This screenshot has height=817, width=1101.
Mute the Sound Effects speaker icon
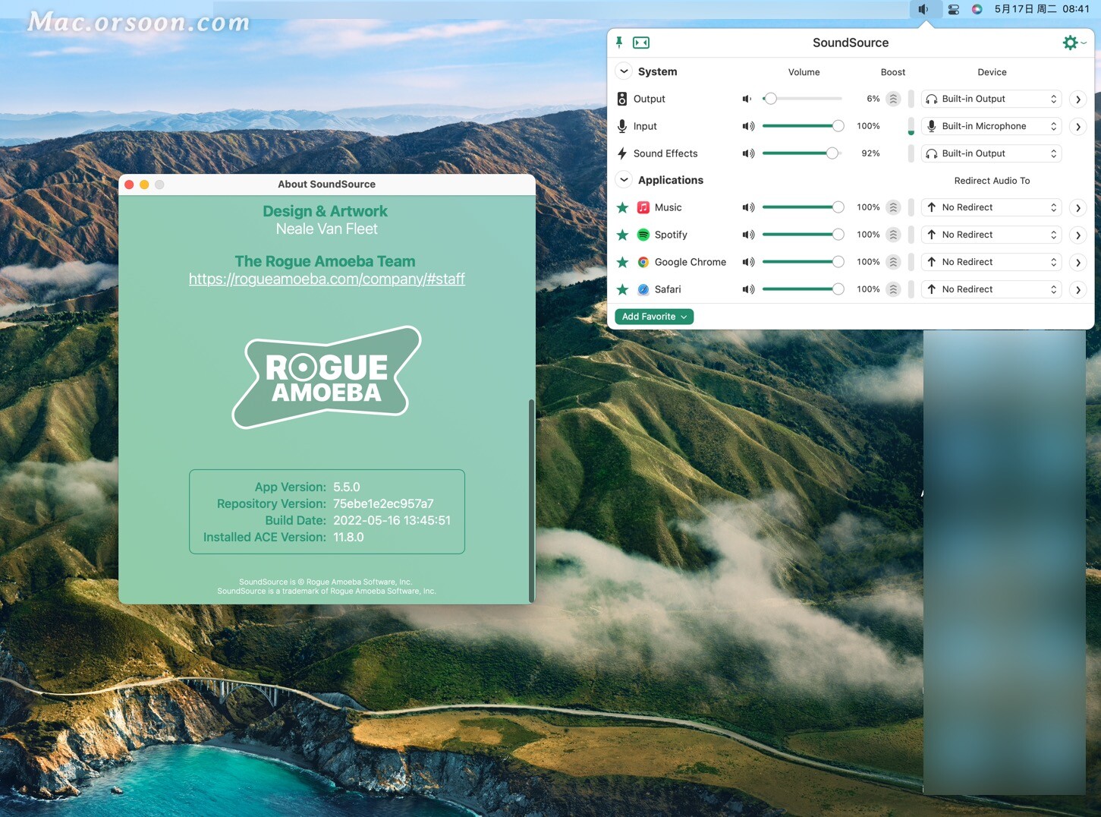[x=748, y=153]
